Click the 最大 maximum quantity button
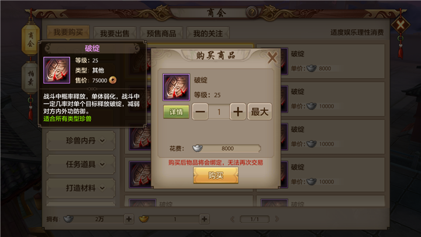This screenshot has width=421, height=237. (260, 112)
